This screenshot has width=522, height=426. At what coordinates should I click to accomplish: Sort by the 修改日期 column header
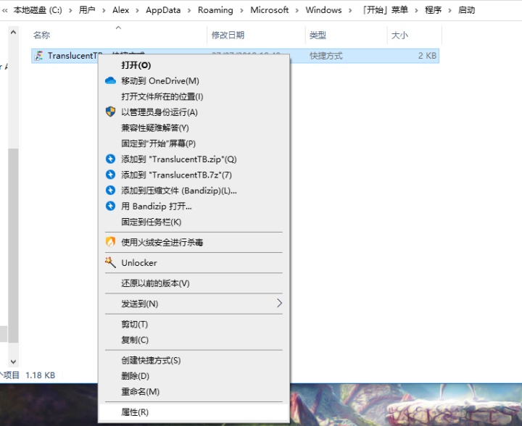tap(256, 35)
